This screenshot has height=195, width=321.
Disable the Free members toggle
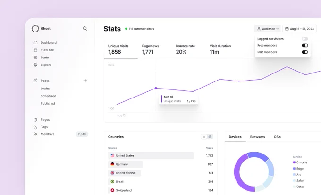(x=304, y=45)
